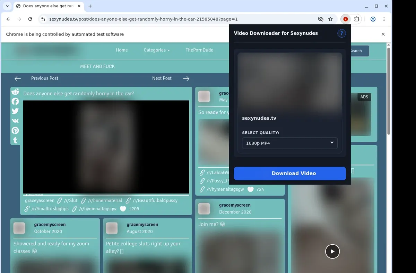Open the MEET AND FUCK link
The image size is (416, 273).
[97, 66]
